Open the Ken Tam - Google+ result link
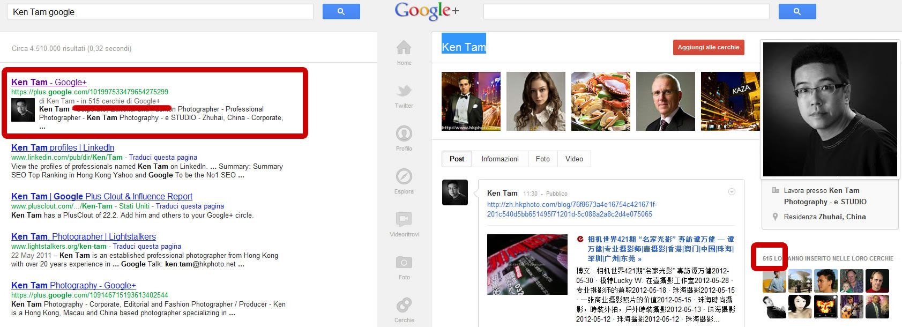 (x=49, y=82)
